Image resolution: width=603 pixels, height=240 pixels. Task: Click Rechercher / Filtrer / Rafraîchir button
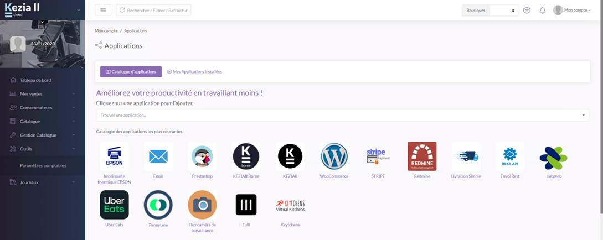point(153,10)
